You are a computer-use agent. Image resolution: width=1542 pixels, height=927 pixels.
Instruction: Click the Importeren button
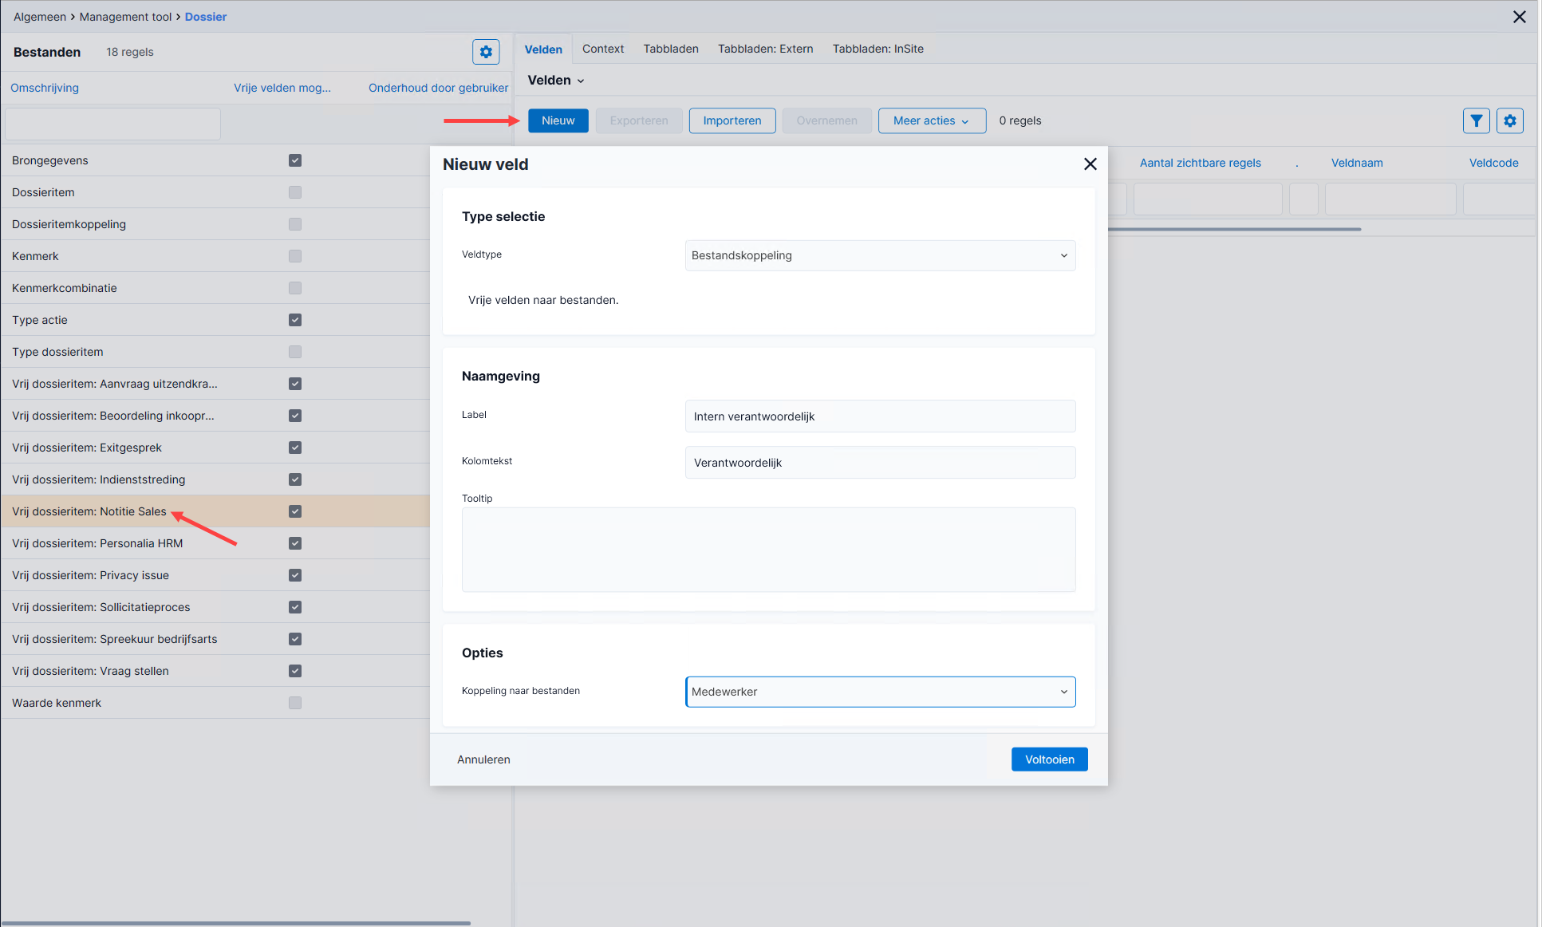click(x=732, y=120)
